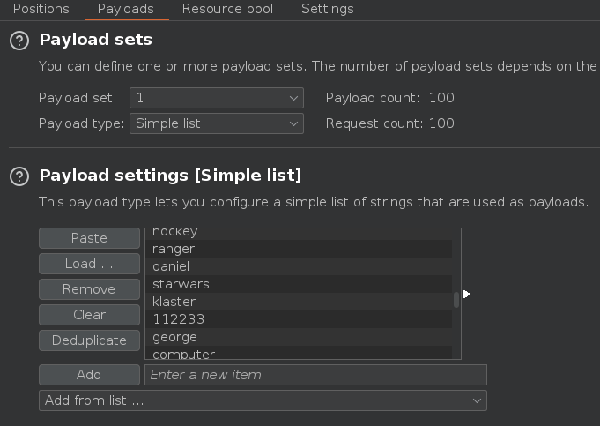
Task: Click the payload list scrollbar handle
Action: pyautogui.click(x=456, y=300)
